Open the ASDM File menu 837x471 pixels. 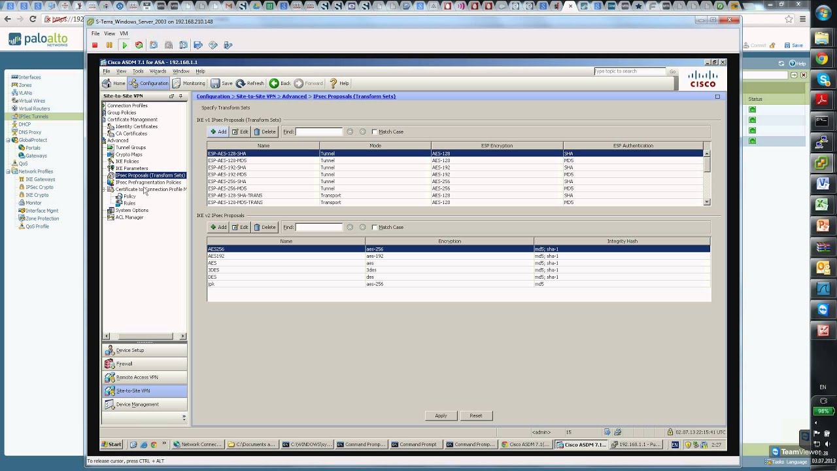[x=106, y=71]
